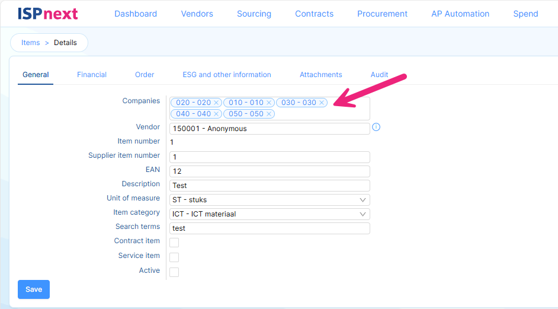The width and height of the screenshot is (558, 309).
Task: Go to the Attachments tab
Action: [320, 75]
